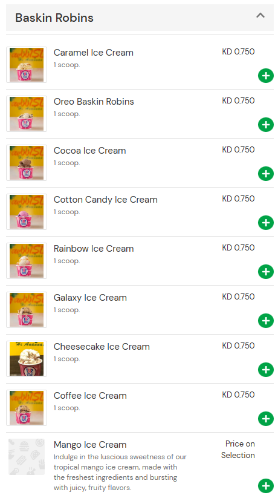Collapse the Baskin Robins section chevron
Viewport: 278px width, 501px height.
click(260, 15)
